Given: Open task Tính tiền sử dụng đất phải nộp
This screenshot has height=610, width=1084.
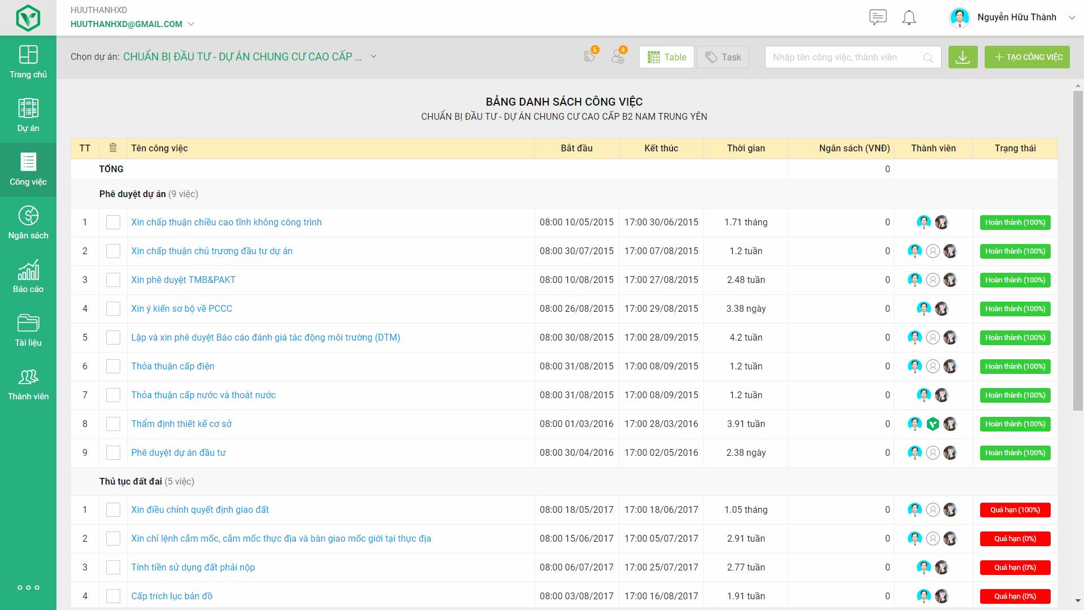Looking at the screenshot, I should pos(193,567).
